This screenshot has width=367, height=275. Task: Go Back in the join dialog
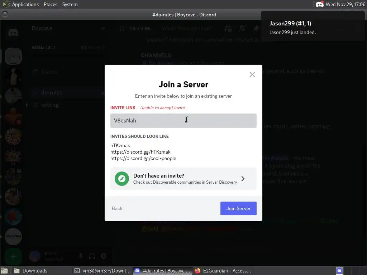[x=117, y=208]
